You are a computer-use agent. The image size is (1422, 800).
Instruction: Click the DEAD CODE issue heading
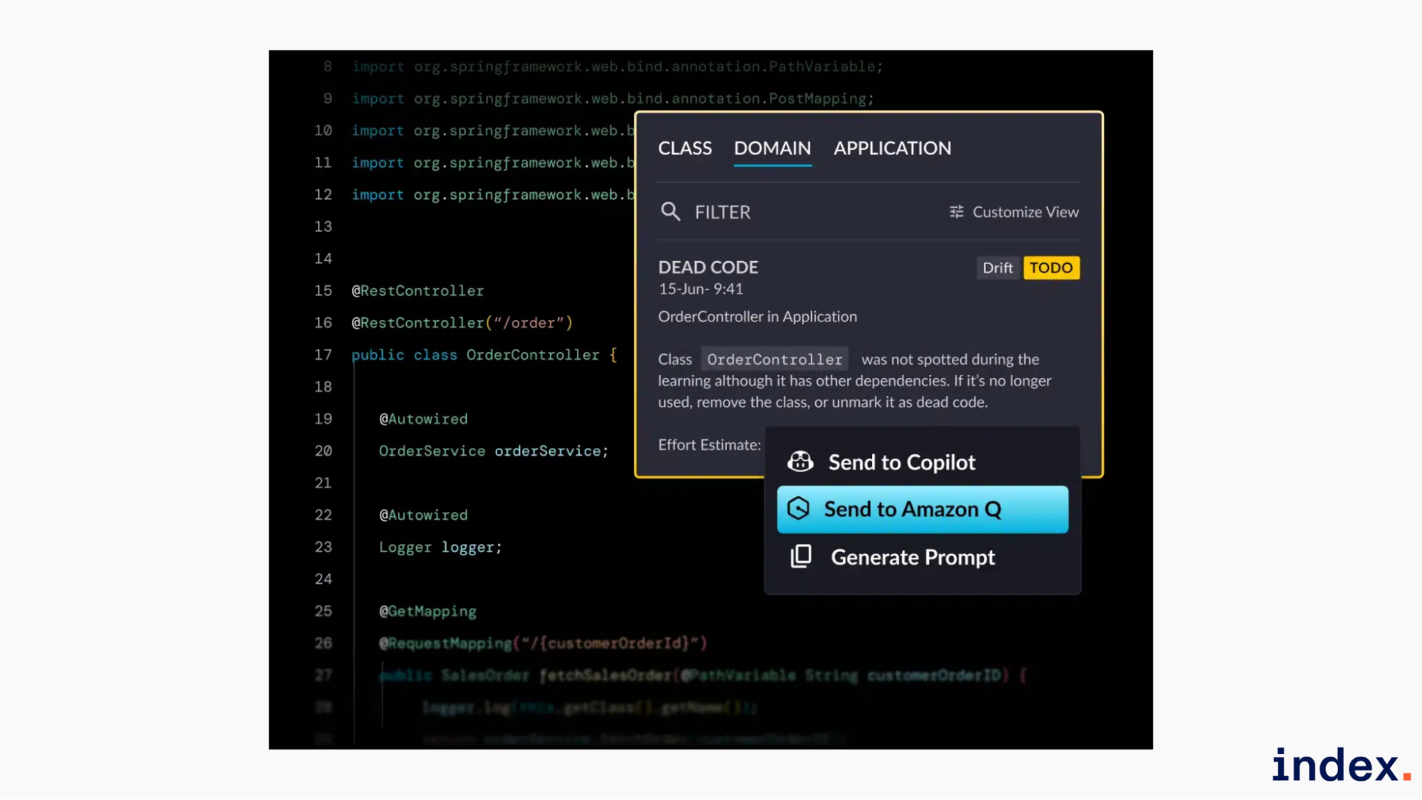(x=708, y=267)
